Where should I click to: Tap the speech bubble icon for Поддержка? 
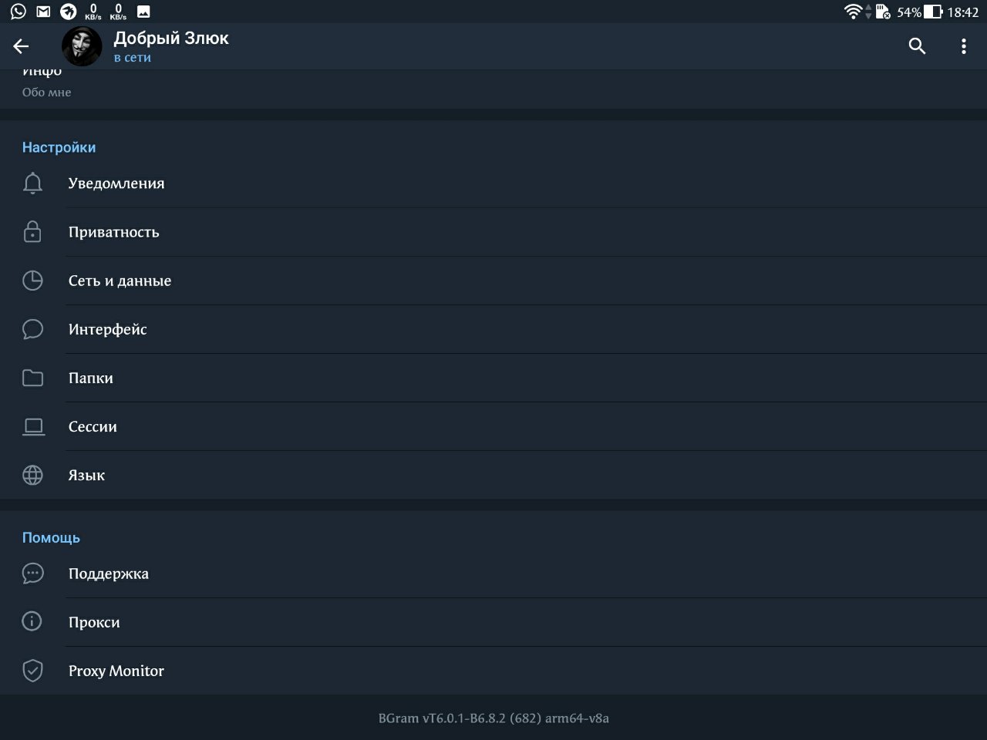tap(32, 573)
